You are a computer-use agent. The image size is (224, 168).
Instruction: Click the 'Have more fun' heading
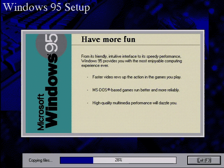click(108, 39)
